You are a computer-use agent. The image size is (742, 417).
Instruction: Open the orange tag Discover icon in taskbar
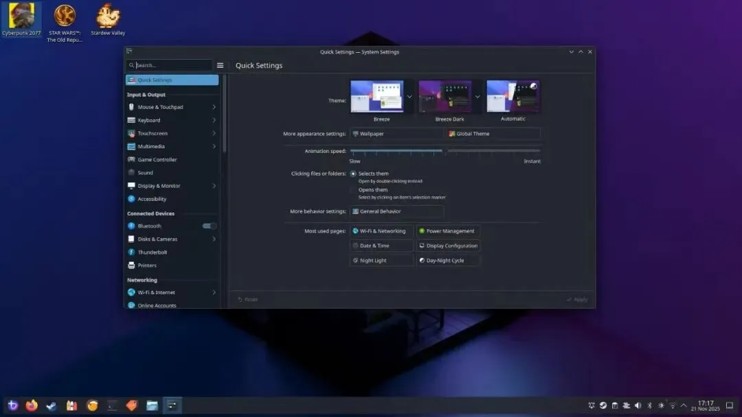[x=131, y=405]
